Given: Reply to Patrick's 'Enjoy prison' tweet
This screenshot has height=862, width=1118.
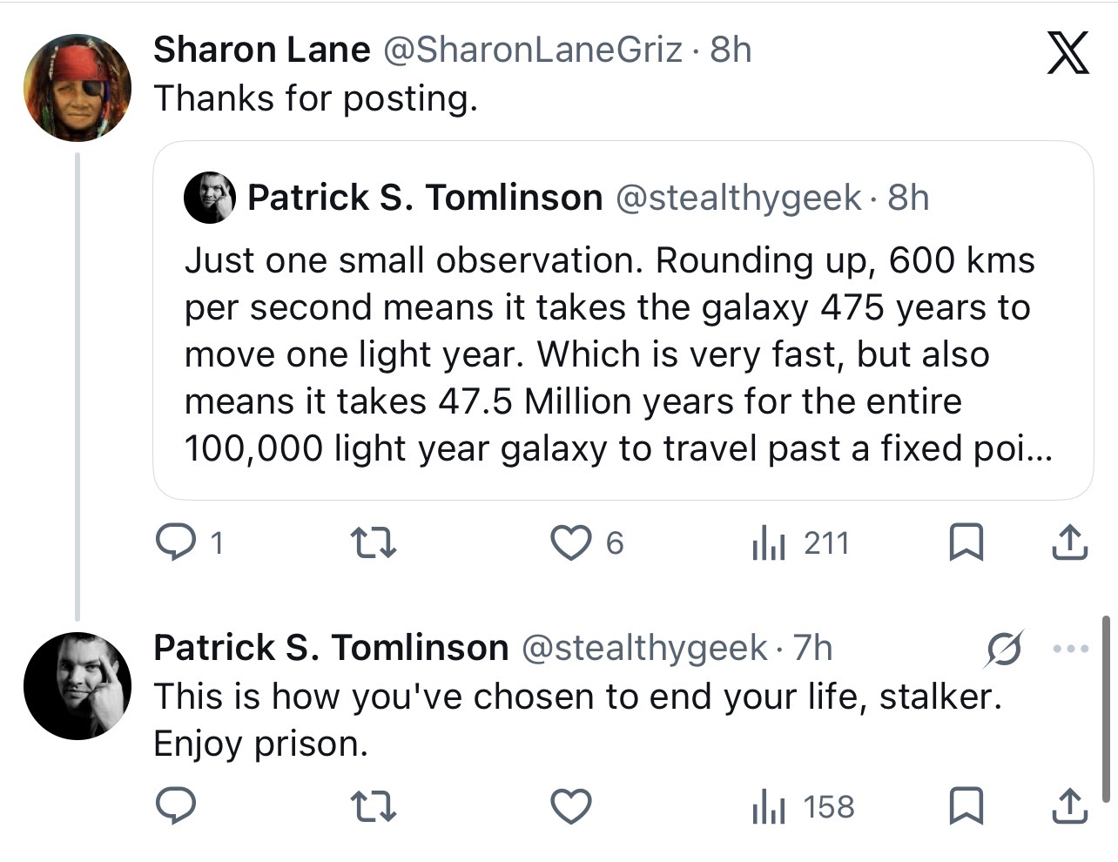Looking at the screenshot, I should (x=176, y=806).
